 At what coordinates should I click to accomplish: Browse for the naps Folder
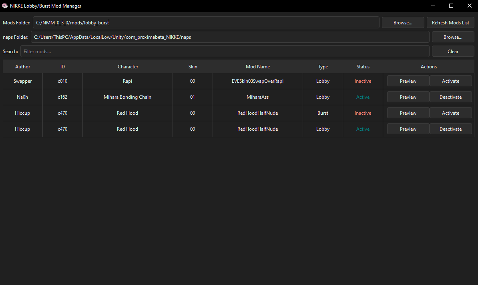[x=453, y=37]
